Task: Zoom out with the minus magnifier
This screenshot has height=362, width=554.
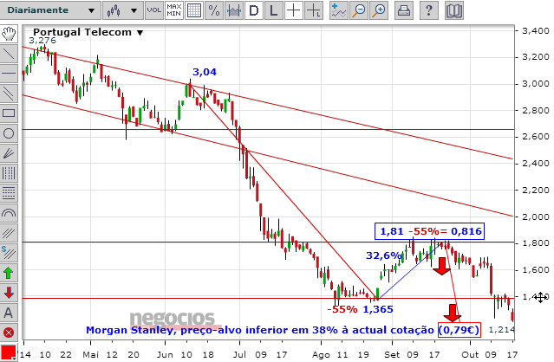Action: (359, 10)
